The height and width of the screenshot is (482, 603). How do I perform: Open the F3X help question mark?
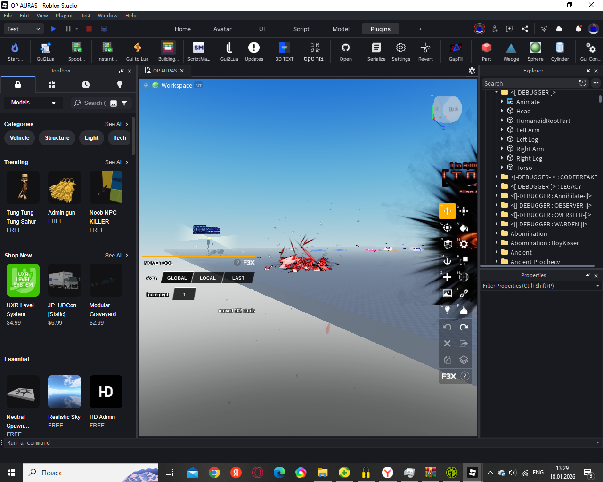(x=465, y=376)
